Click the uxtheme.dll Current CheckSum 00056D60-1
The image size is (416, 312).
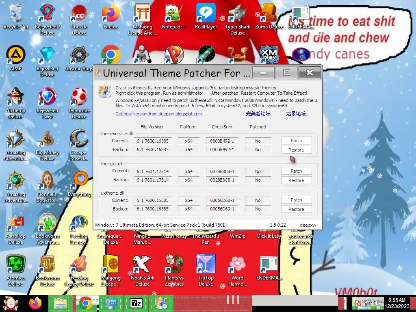pyautogui.click(x=222, y=200)
